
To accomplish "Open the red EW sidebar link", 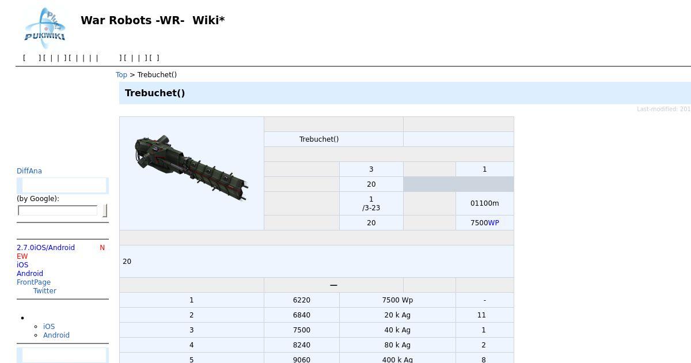I will 22,256.
